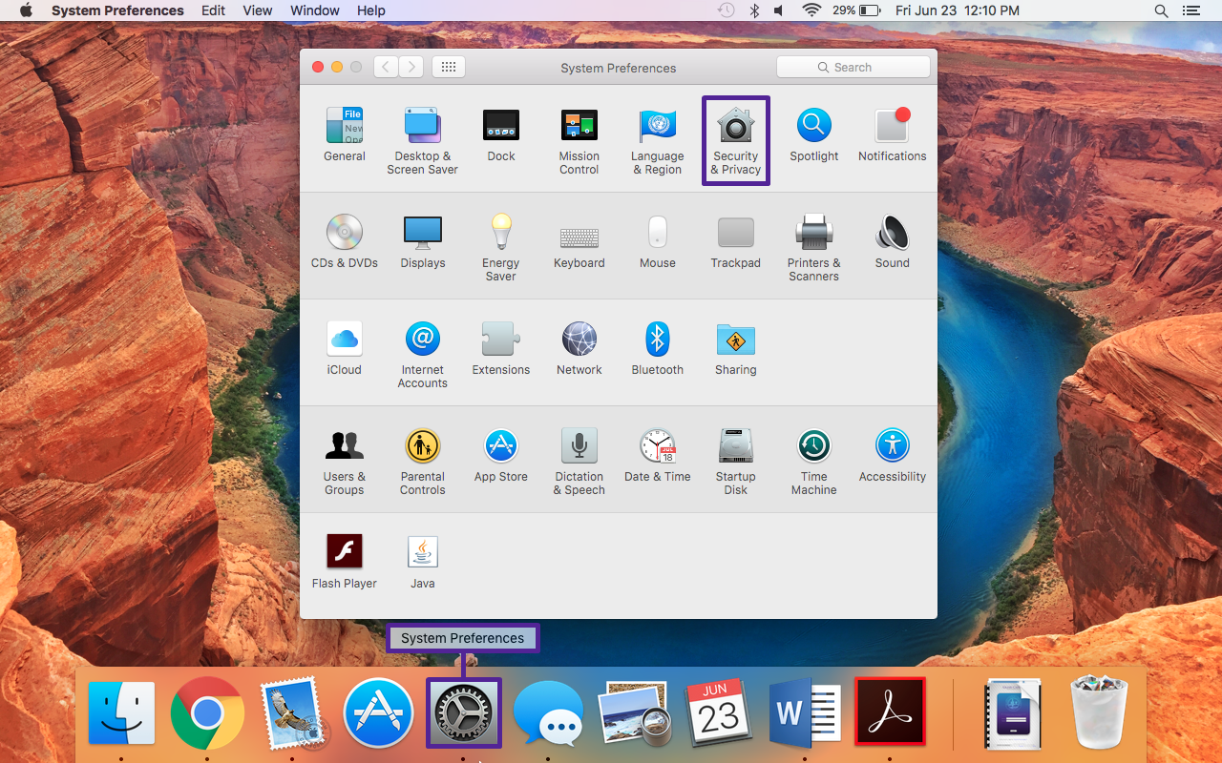1222x763 pixels.
Task: Click the Wi-Fi status menu icon
Action: coord(811,10)
